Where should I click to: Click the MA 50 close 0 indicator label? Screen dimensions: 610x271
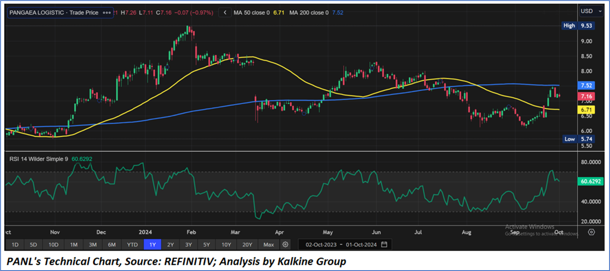point(252,13)
